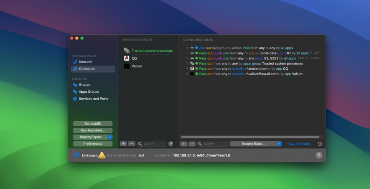Click the Inbound monitor icon in sidebar
The height and width of the screenshot is (189, 370).
pyautogui.click(x=75, y=62)
